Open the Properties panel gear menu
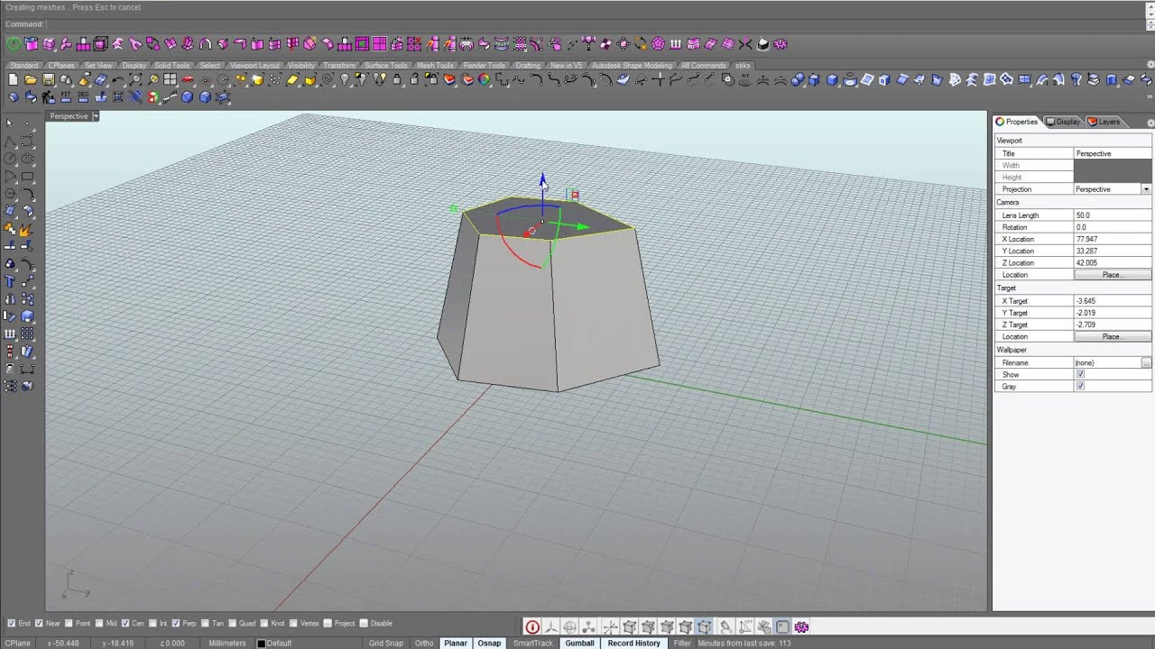 pos(1150,123)
